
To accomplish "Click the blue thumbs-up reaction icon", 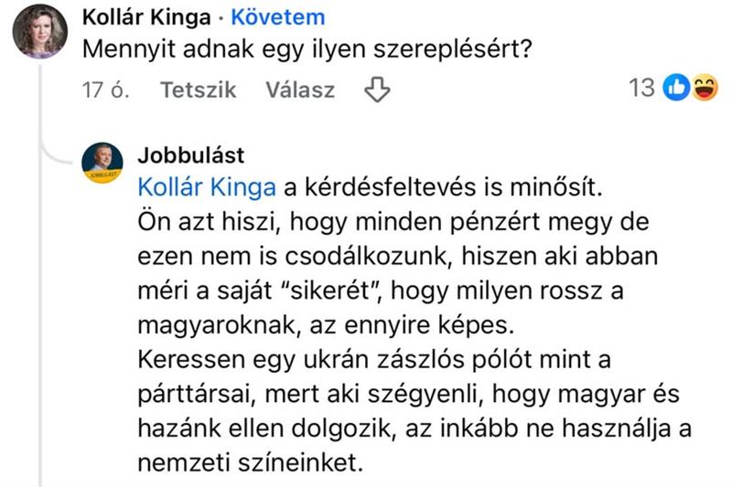I will pos(676,88).
